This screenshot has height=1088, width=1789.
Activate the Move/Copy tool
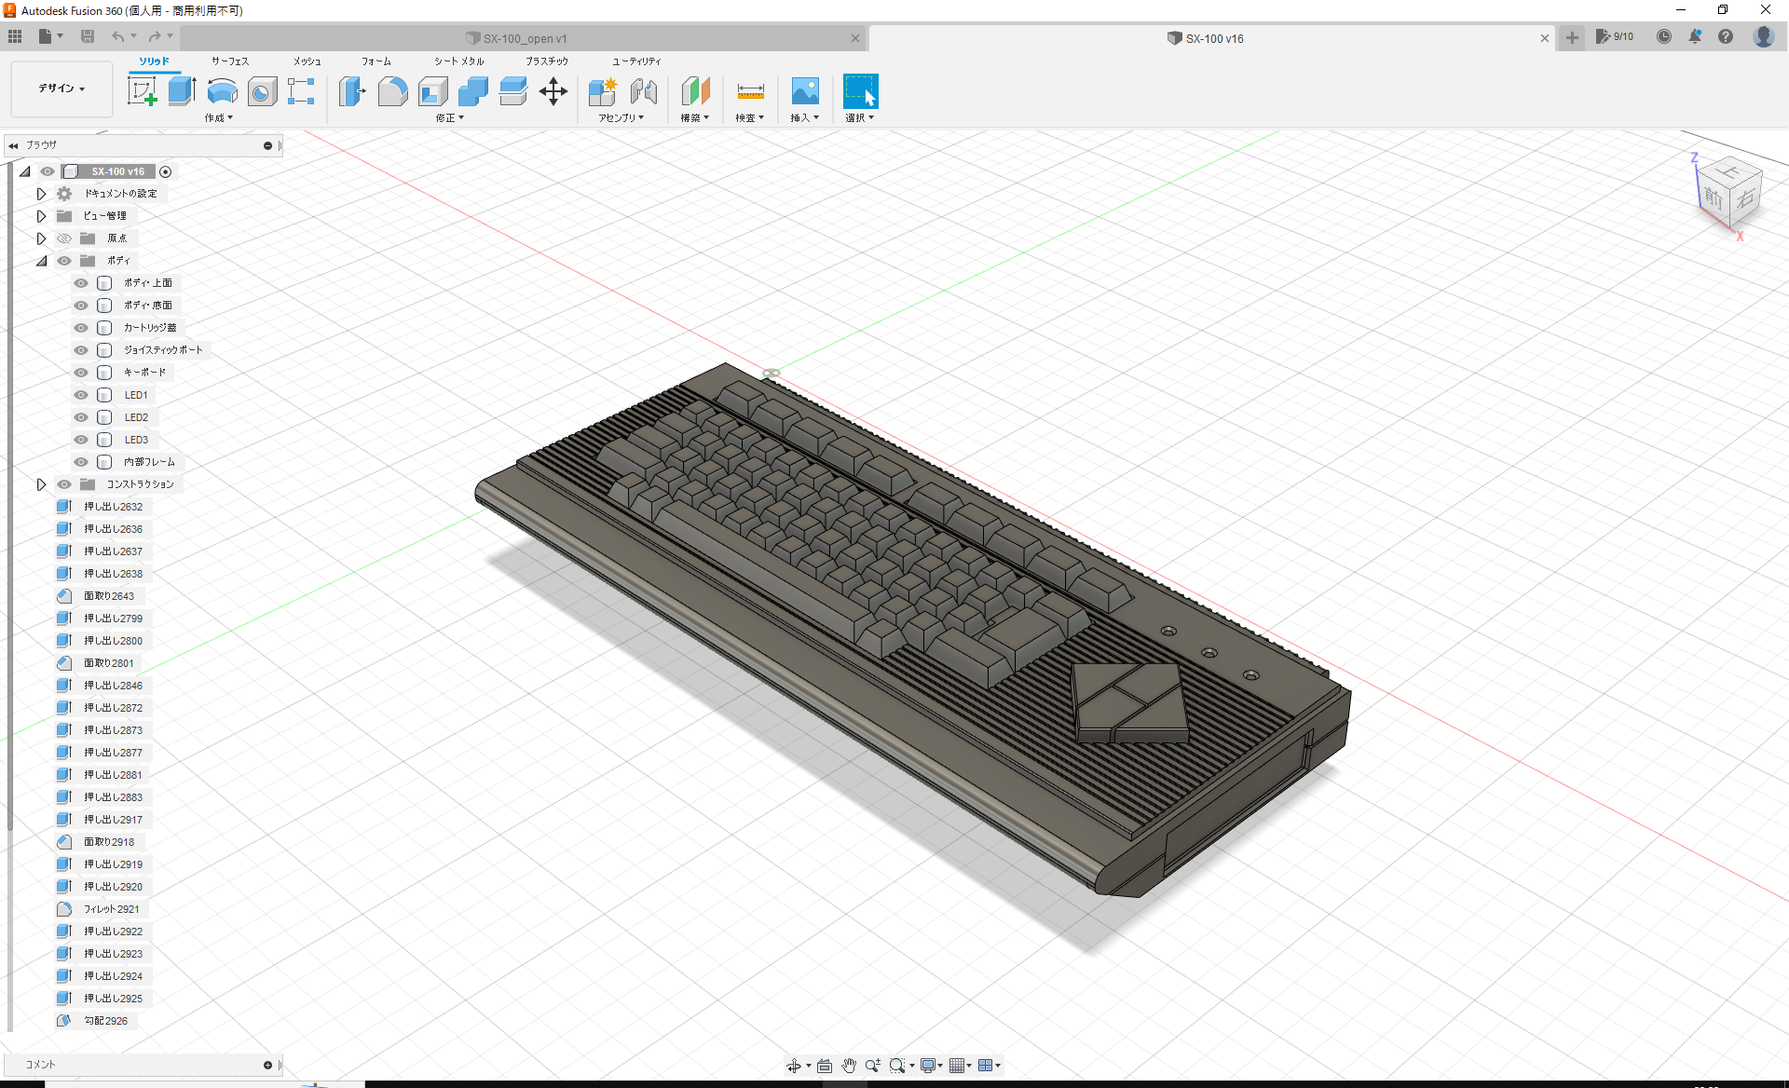pos(553,91)
